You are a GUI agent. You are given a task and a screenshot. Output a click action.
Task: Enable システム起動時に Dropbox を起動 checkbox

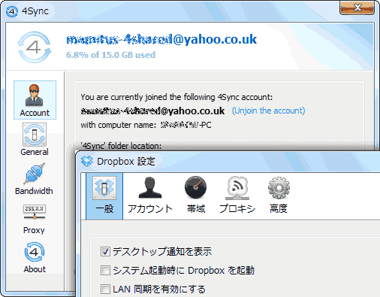pos(105,271)
